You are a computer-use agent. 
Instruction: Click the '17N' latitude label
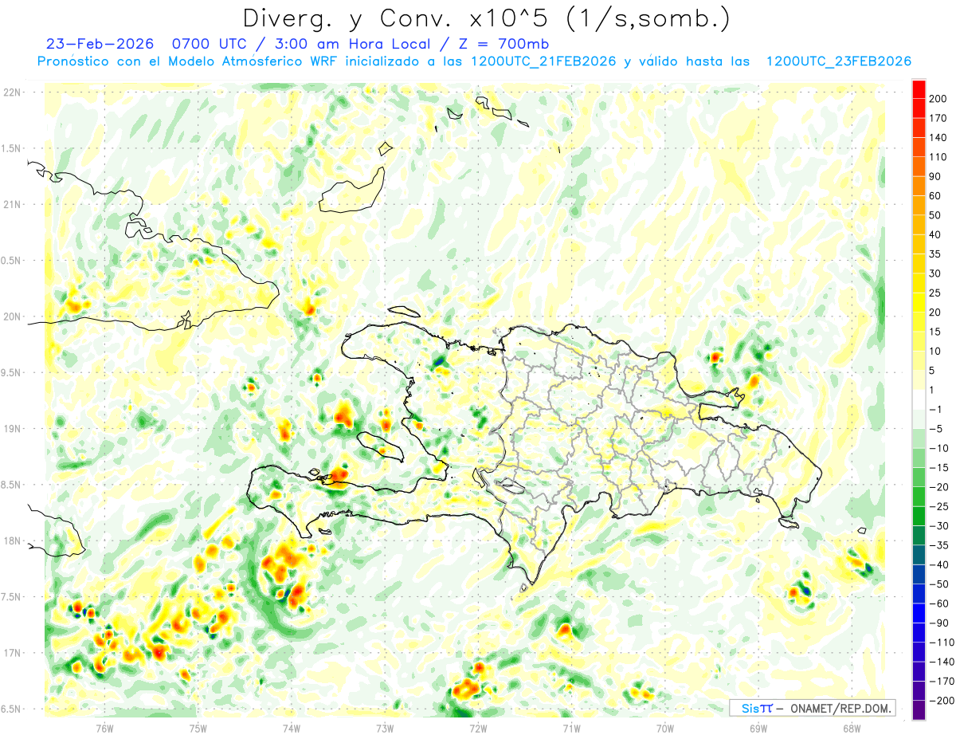[11, 653]
